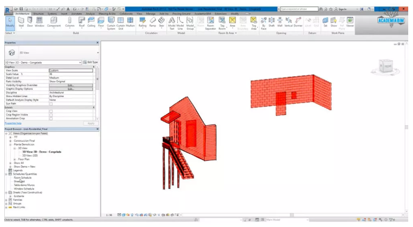
Task: Expand the Families node
Action: tap(7, 200)
